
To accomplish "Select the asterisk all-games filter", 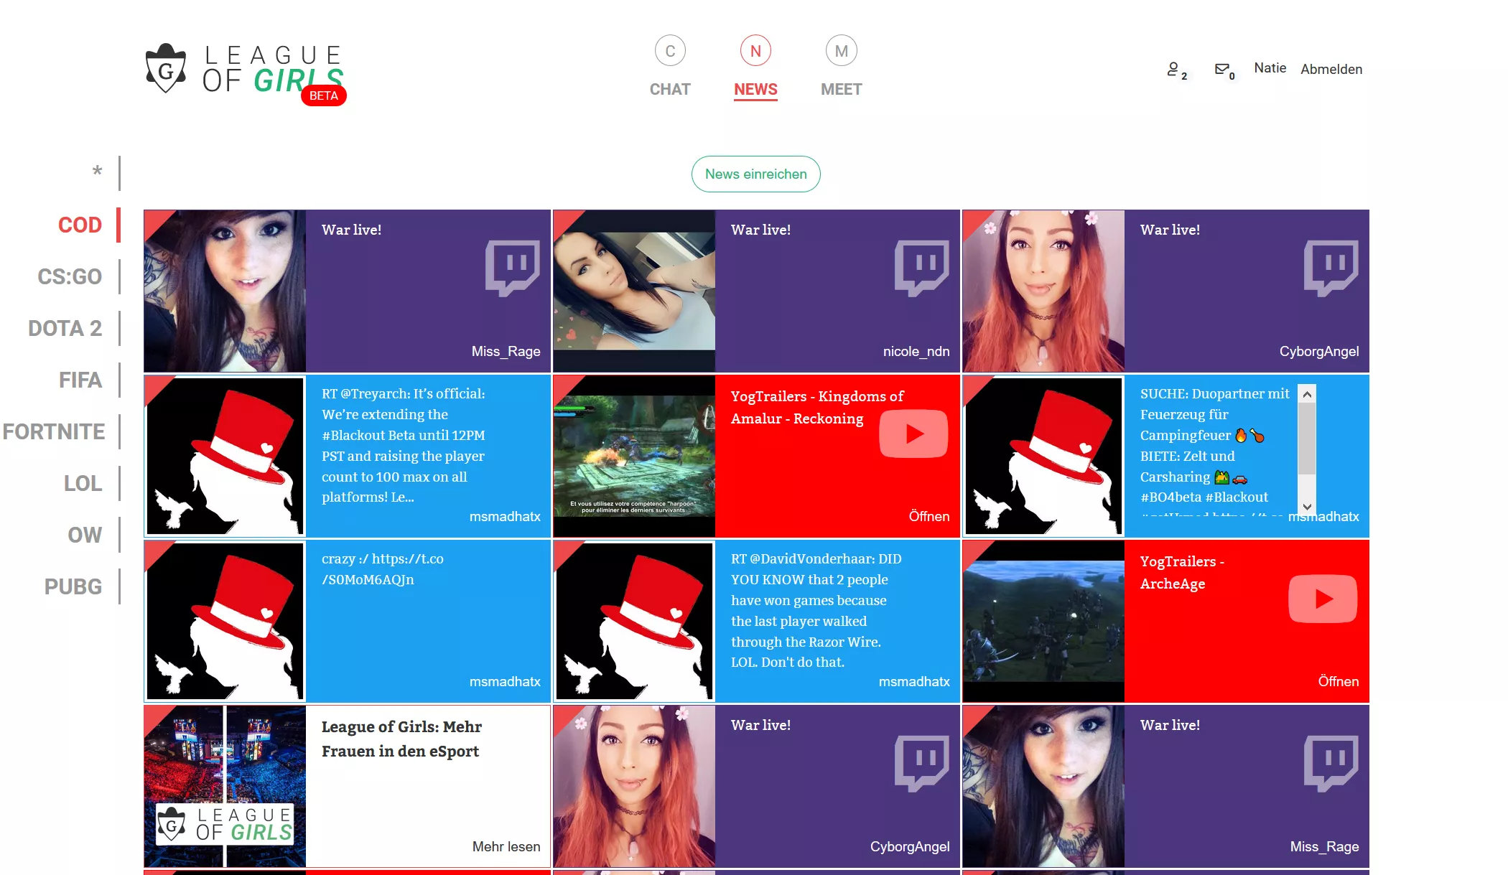I will 97,172.
